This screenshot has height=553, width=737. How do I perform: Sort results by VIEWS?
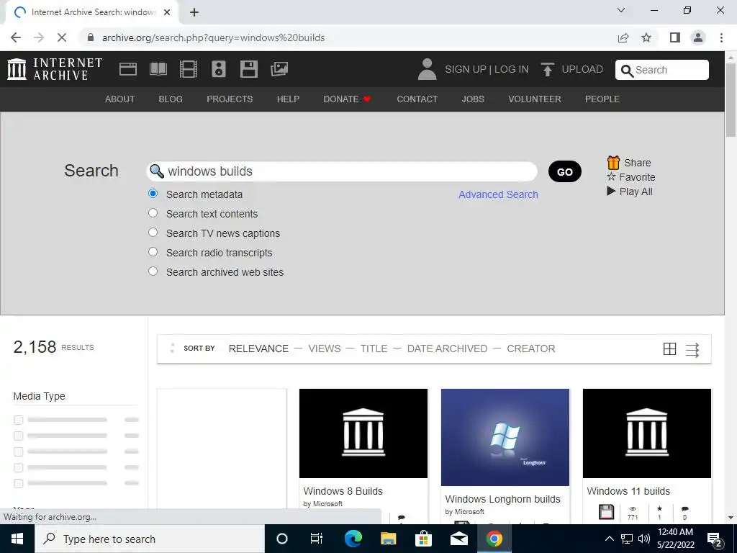coord(325,349)
